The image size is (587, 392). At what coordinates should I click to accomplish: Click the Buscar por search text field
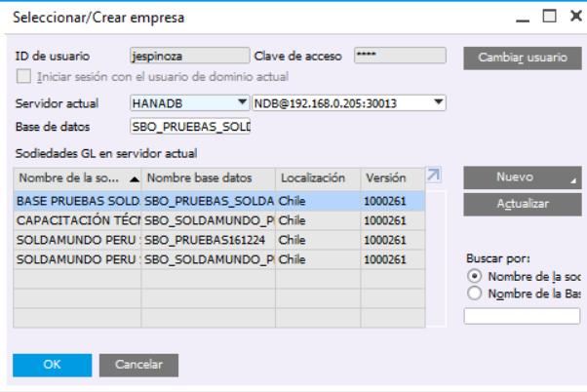[x=521, y=315]
